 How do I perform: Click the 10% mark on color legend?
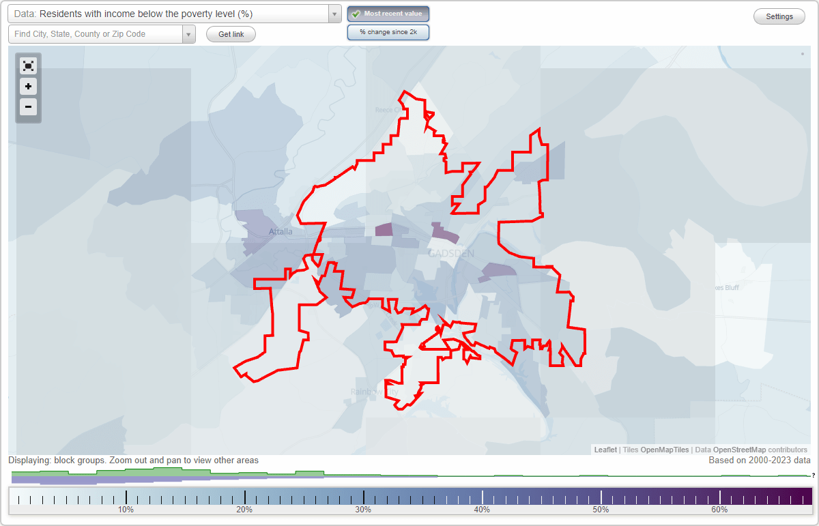[x=126, y=497]
